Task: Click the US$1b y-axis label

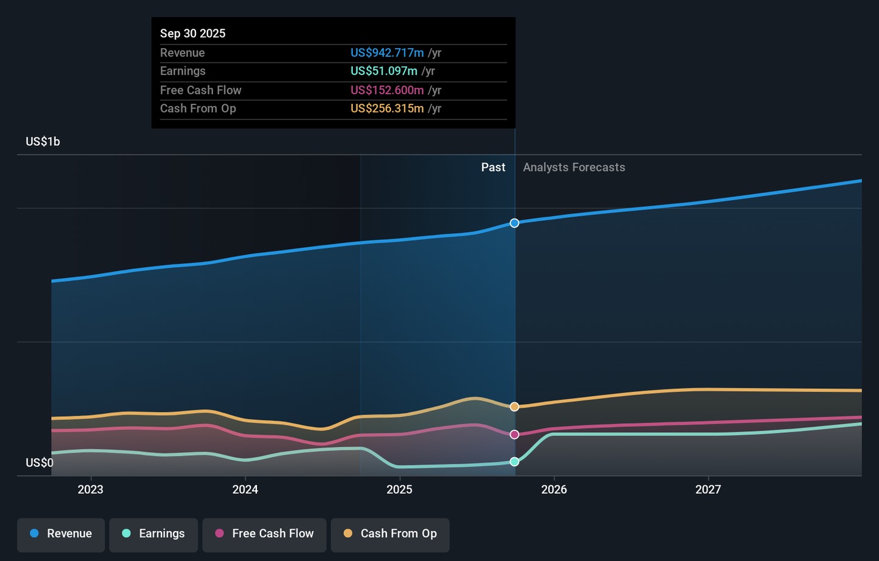Action: click(x=43, y=142)
